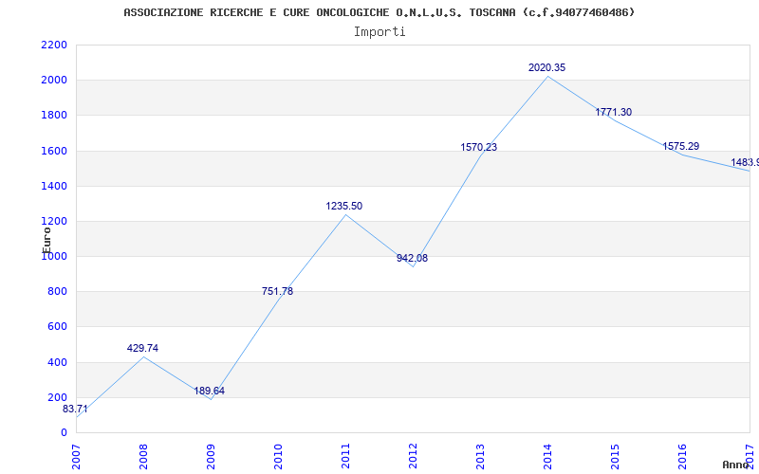Click the 2200 y-axis value
The width and height of the screenshot is (759, 474).
click(54, 45)
